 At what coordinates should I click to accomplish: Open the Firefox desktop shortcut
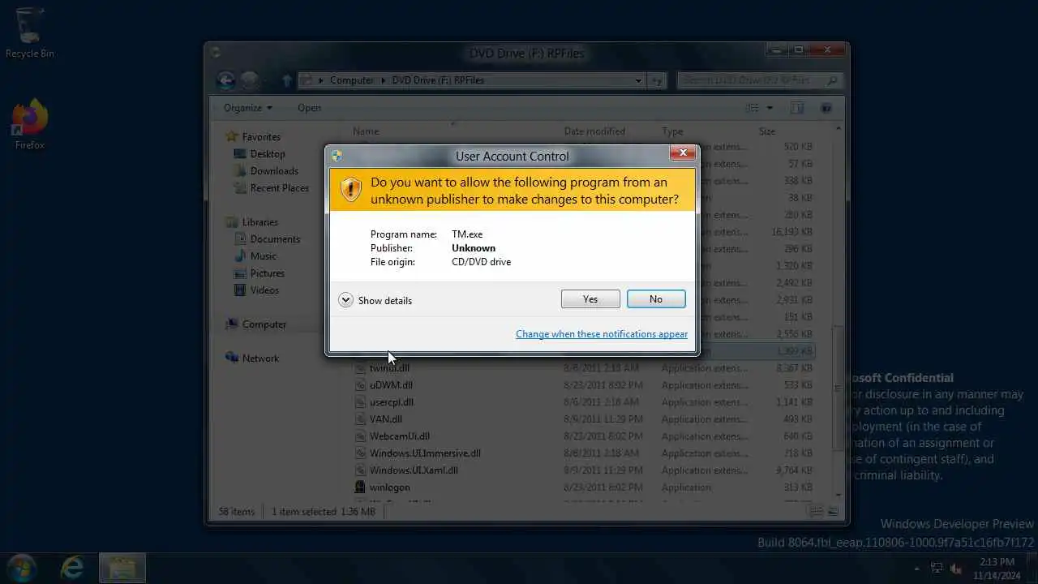(30, 124)
